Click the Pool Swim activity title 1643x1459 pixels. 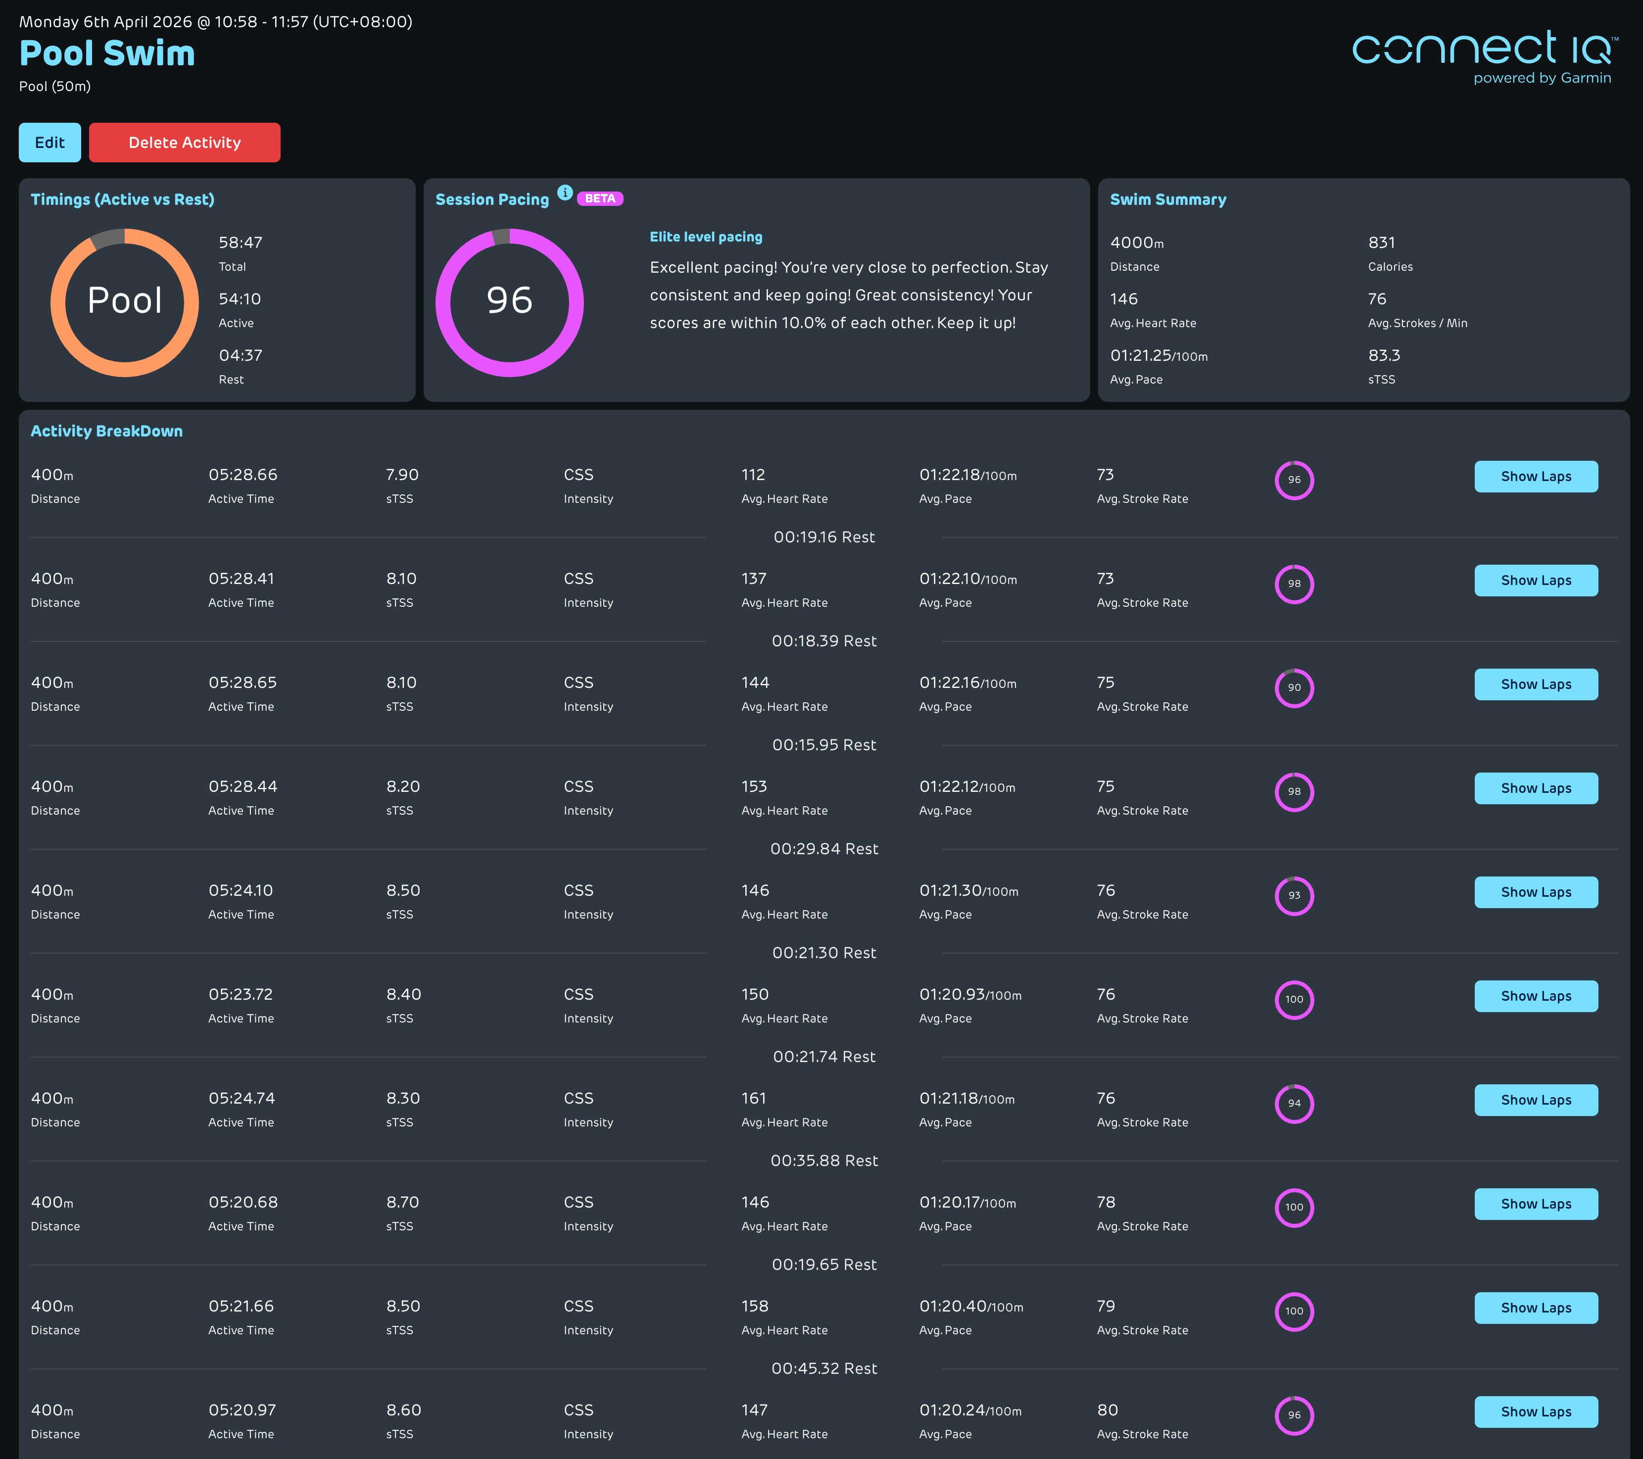tap(107, 53)
